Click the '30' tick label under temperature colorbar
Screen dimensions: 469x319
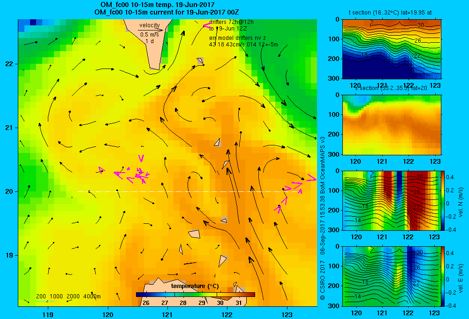click(x=220, y=303)
